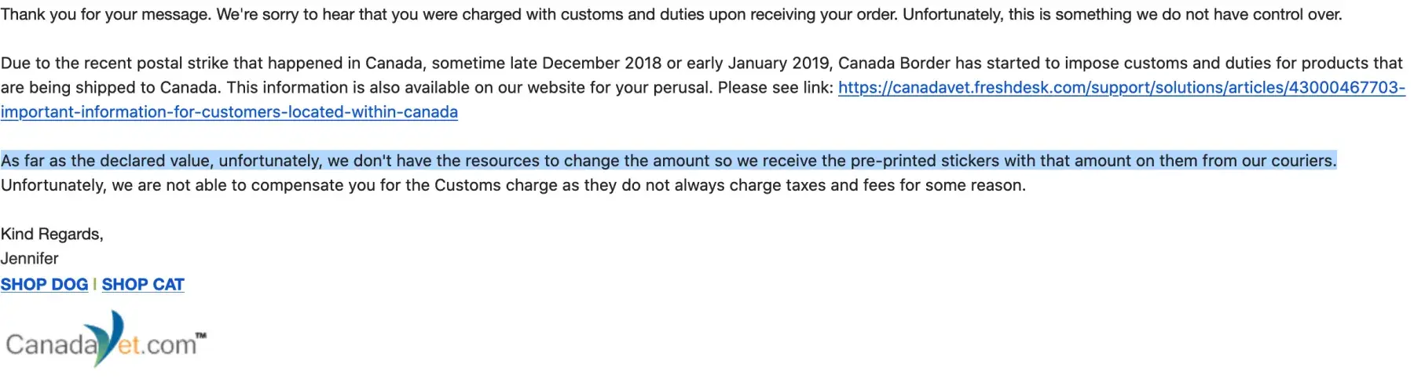
Task: Click the orange "et" text in logo
Action: tap(130, 345)
